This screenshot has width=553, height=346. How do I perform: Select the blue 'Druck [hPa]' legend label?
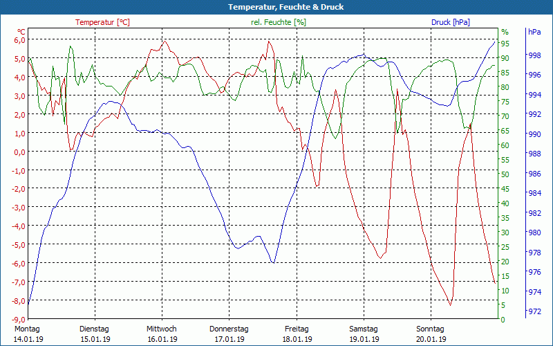[451, 22]
